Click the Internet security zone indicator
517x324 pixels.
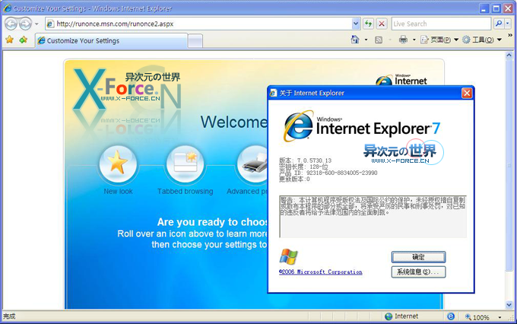[401, 316]
